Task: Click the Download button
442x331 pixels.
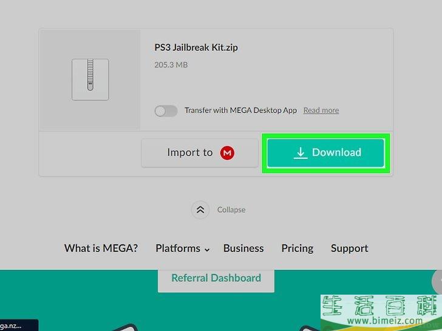Action: click(325, 153)
